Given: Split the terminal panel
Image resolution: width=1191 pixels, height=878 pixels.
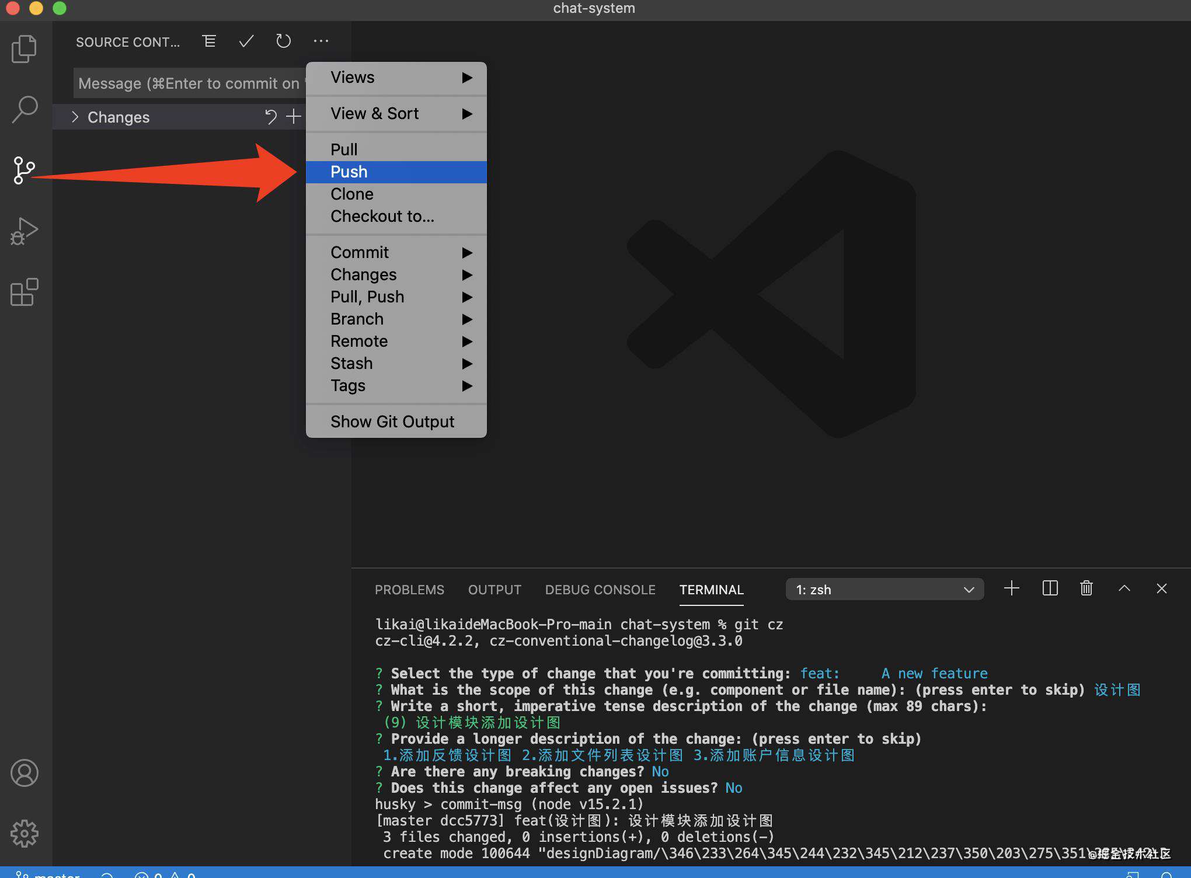Looking at the screenshot, I should (1050, 588).
